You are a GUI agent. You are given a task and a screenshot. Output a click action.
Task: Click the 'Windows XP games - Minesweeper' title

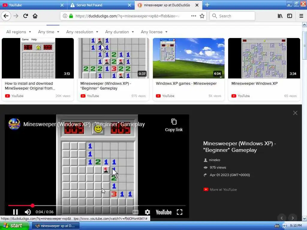pyautogui.click(x=186, y=84)
